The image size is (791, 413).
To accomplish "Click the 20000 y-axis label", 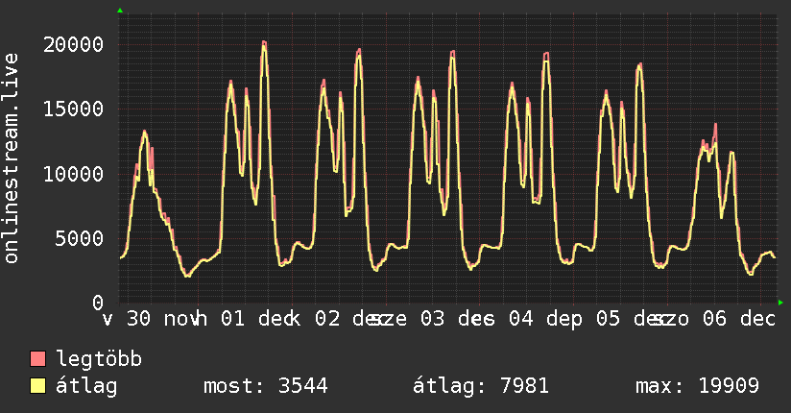I will click(x=73, y=44).
